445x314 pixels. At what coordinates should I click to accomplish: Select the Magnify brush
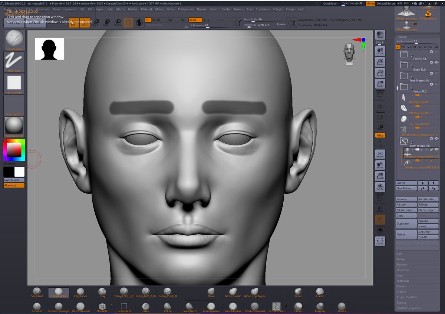[320, 308]
